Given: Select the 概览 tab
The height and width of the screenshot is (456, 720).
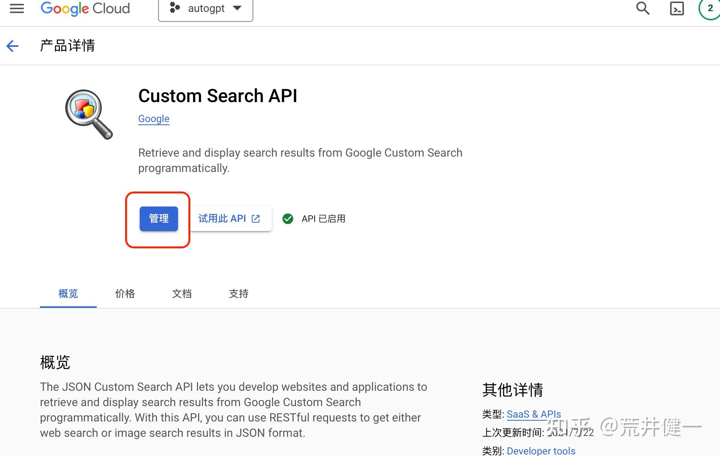Looking at the screenshot, I should click(x=68, y=294).
